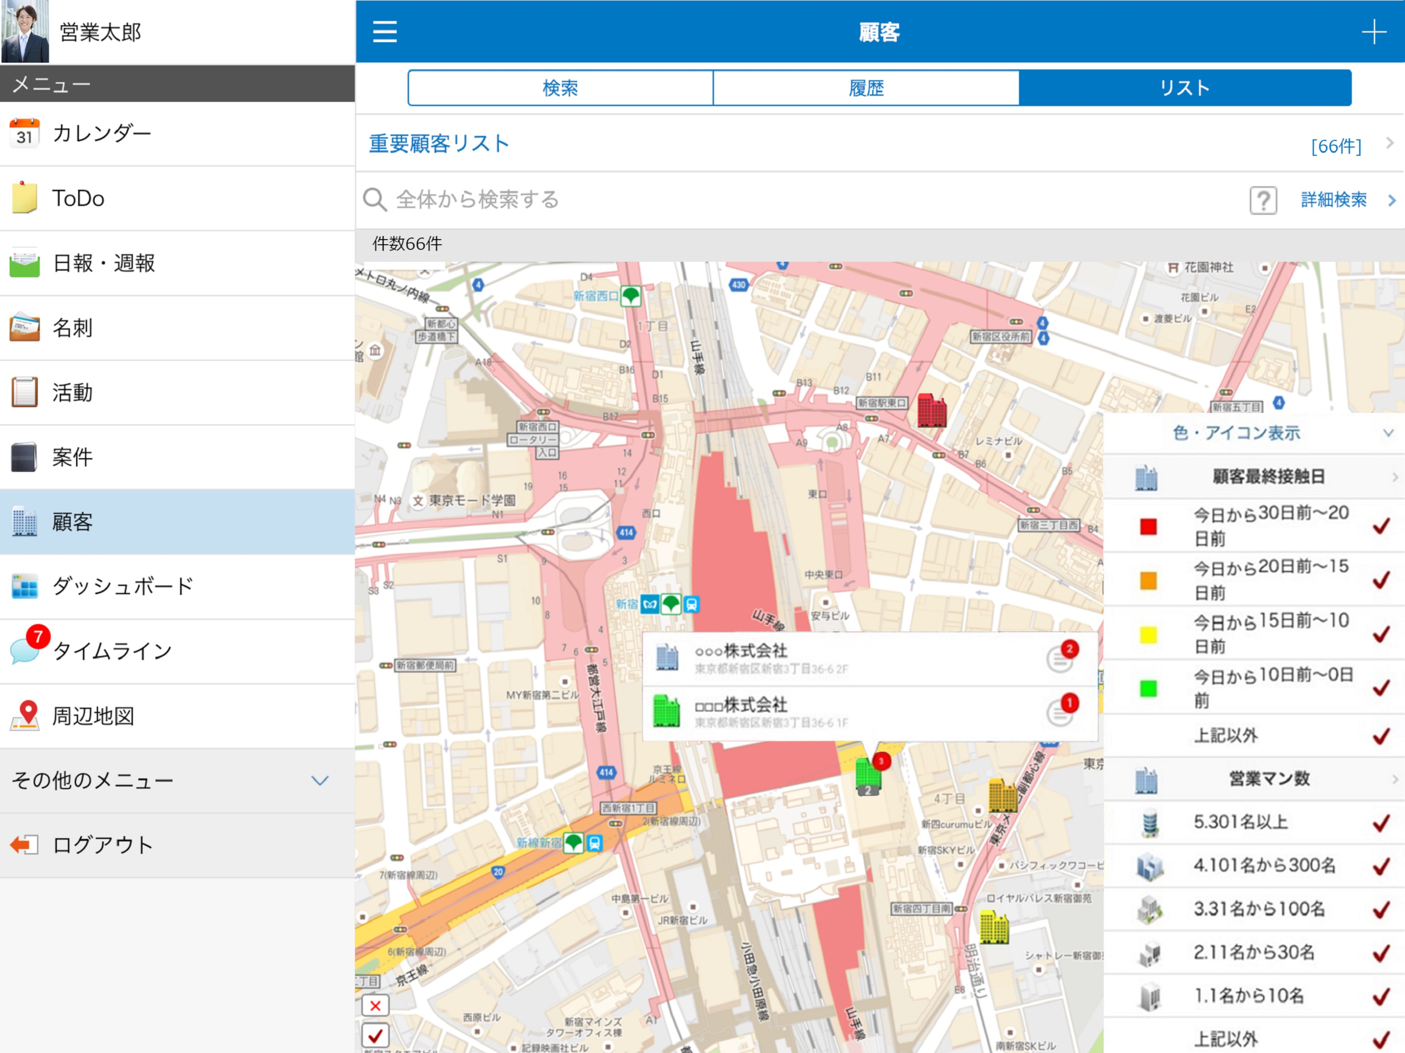The width and height of the screenshot is (1405, 1053).
Task: Open タイムライン speech bubble icon
Action: point(25,650)
